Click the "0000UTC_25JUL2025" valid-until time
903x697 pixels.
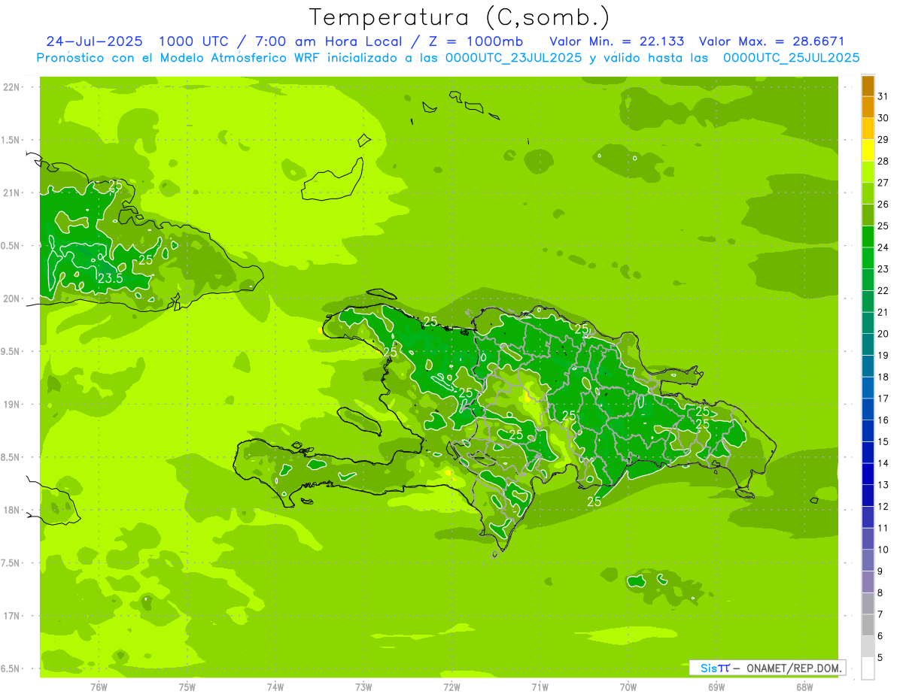792,58
